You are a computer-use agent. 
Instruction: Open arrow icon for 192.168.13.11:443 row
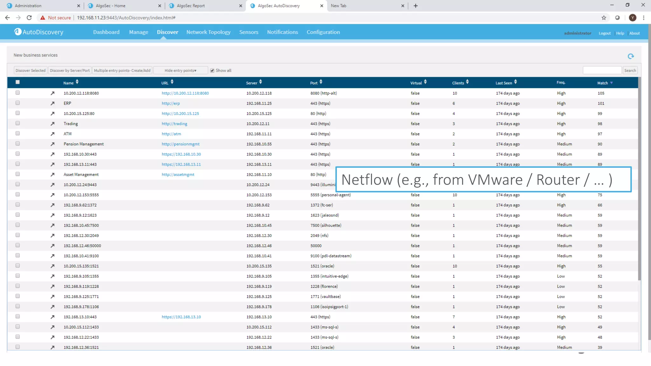[x=52, y=164]
